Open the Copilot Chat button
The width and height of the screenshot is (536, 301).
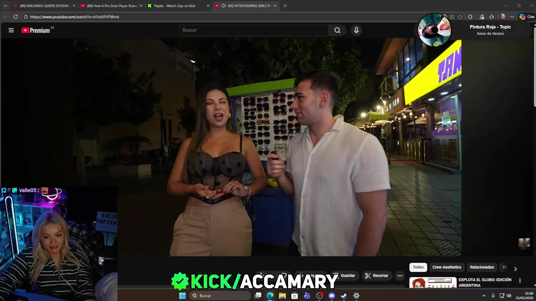527,17
